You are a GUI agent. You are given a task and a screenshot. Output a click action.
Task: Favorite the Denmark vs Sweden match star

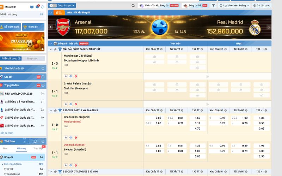click(66, 165)
